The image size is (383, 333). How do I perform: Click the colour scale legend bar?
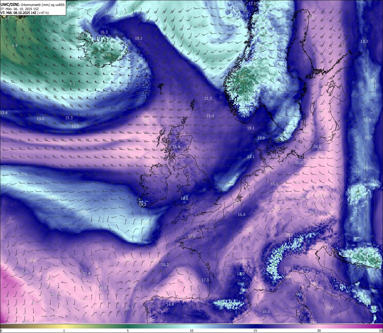coord(191,326)
